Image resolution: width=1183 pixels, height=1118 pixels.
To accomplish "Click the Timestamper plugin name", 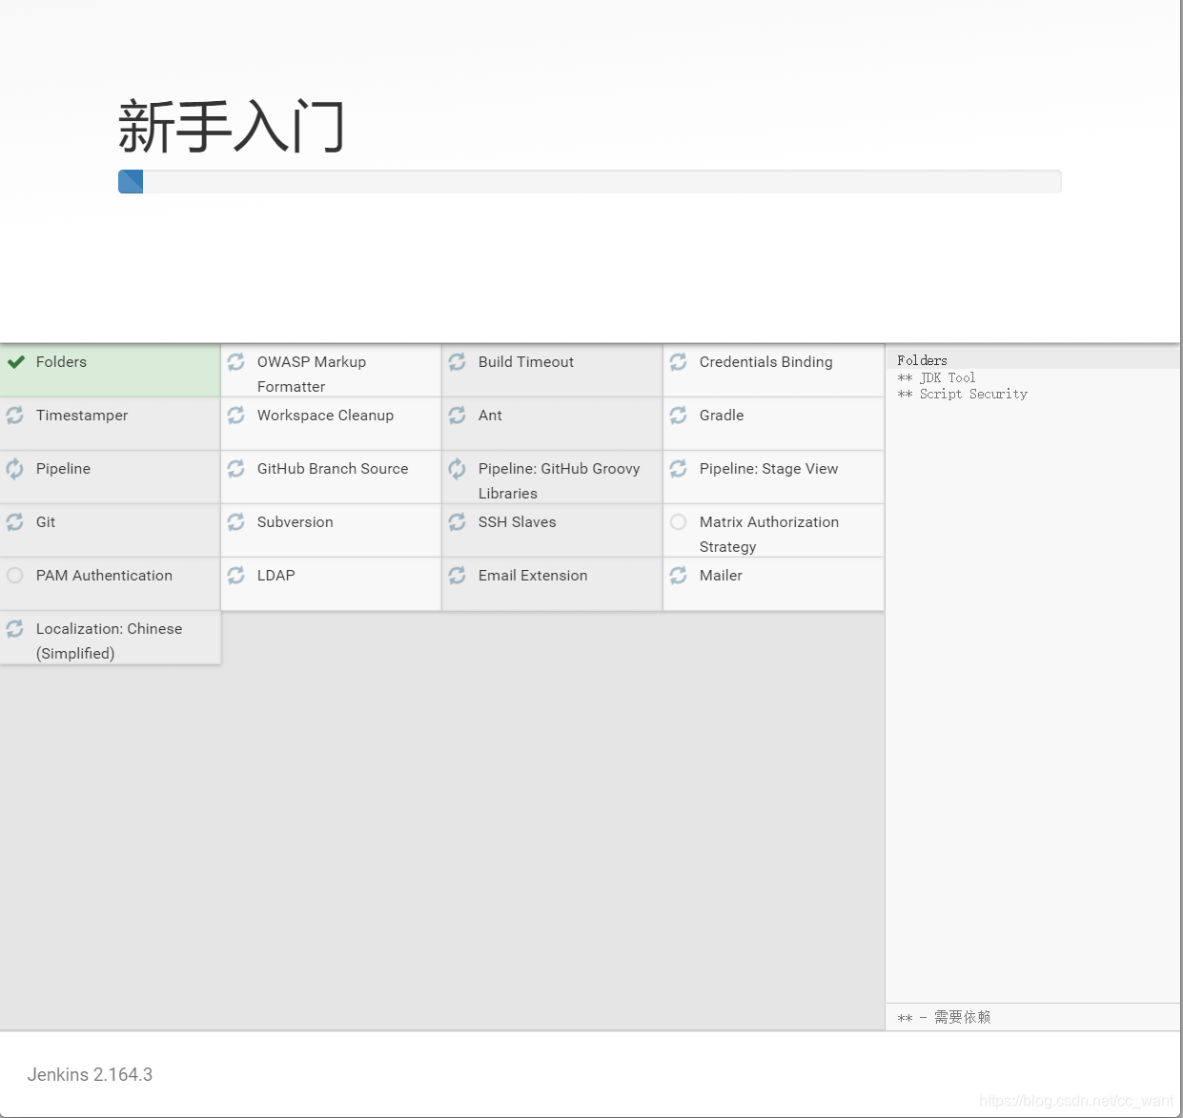I will click(x=82, y=416).
